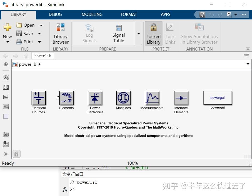The image size is (252, 196).
Task: Click the Fit to View icon
Action: tap(6, 87)
